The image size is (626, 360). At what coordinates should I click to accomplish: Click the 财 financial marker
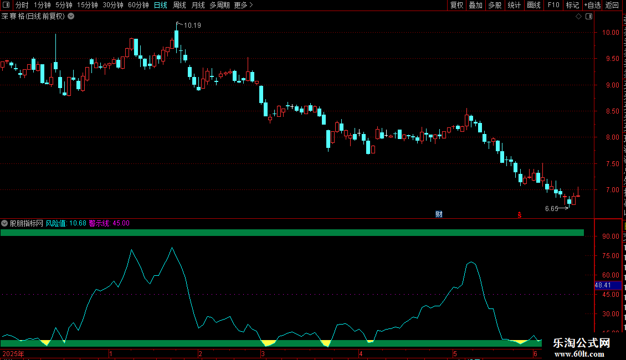[439, 214]
